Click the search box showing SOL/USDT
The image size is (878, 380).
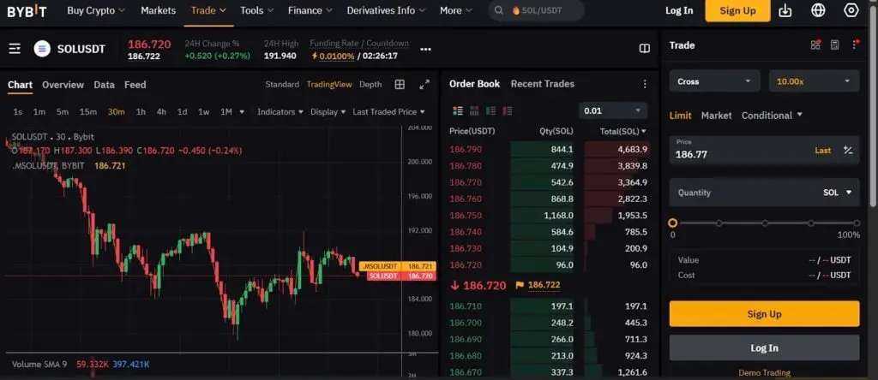(537, 10)
